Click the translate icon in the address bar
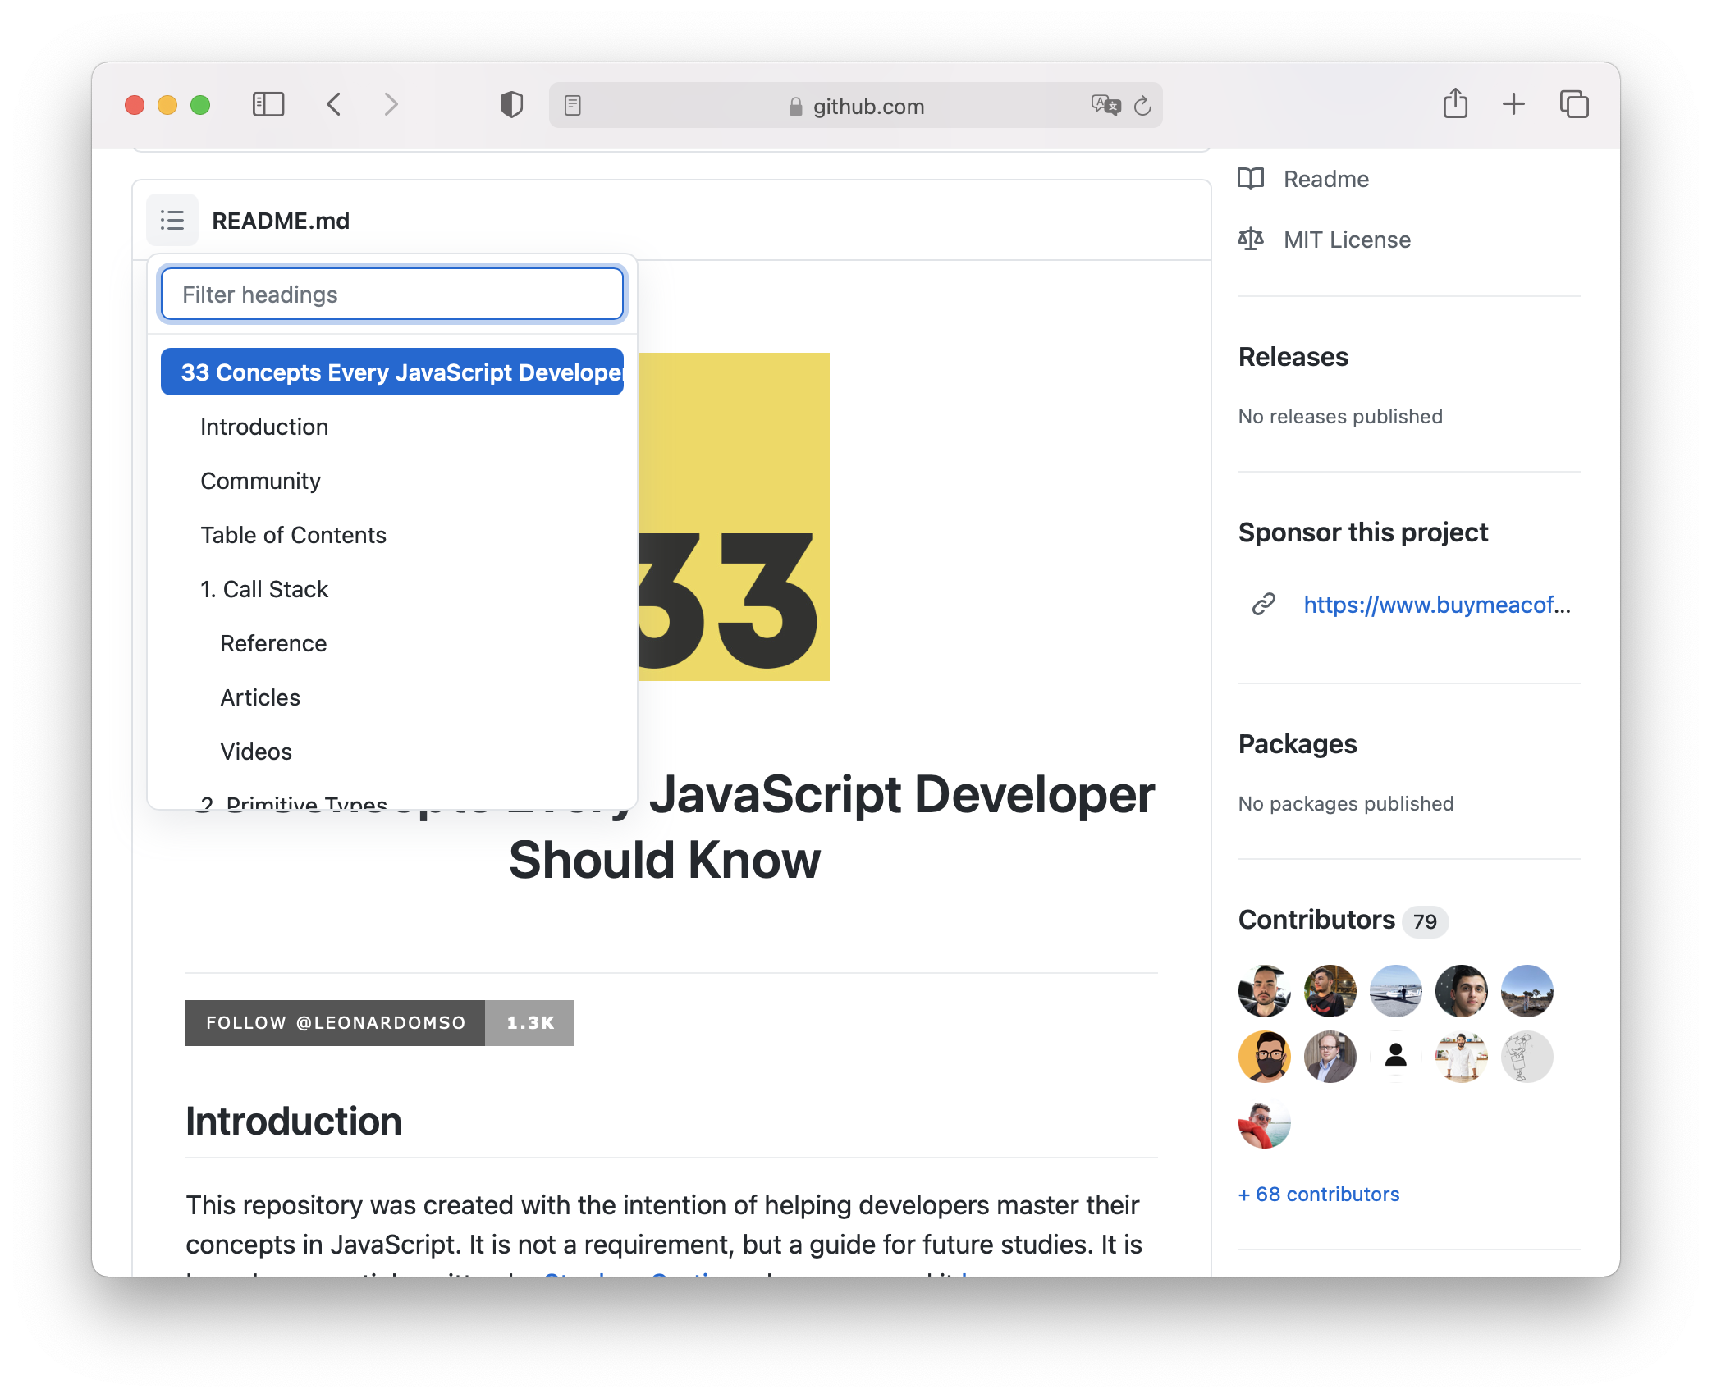The image size is (1712, 1398). (x=1105, y=105)
